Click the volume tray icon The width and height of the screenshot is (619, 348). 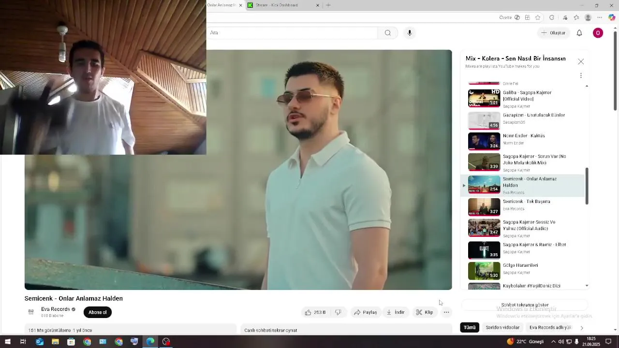point(560,342)
